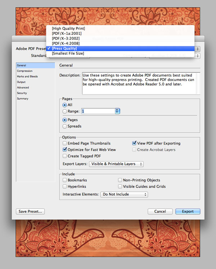The width and height of the screenshot is (216, 269).
Task: Click the Description box scrollbar
Action: pyautogui.click(x=198, y=83)
